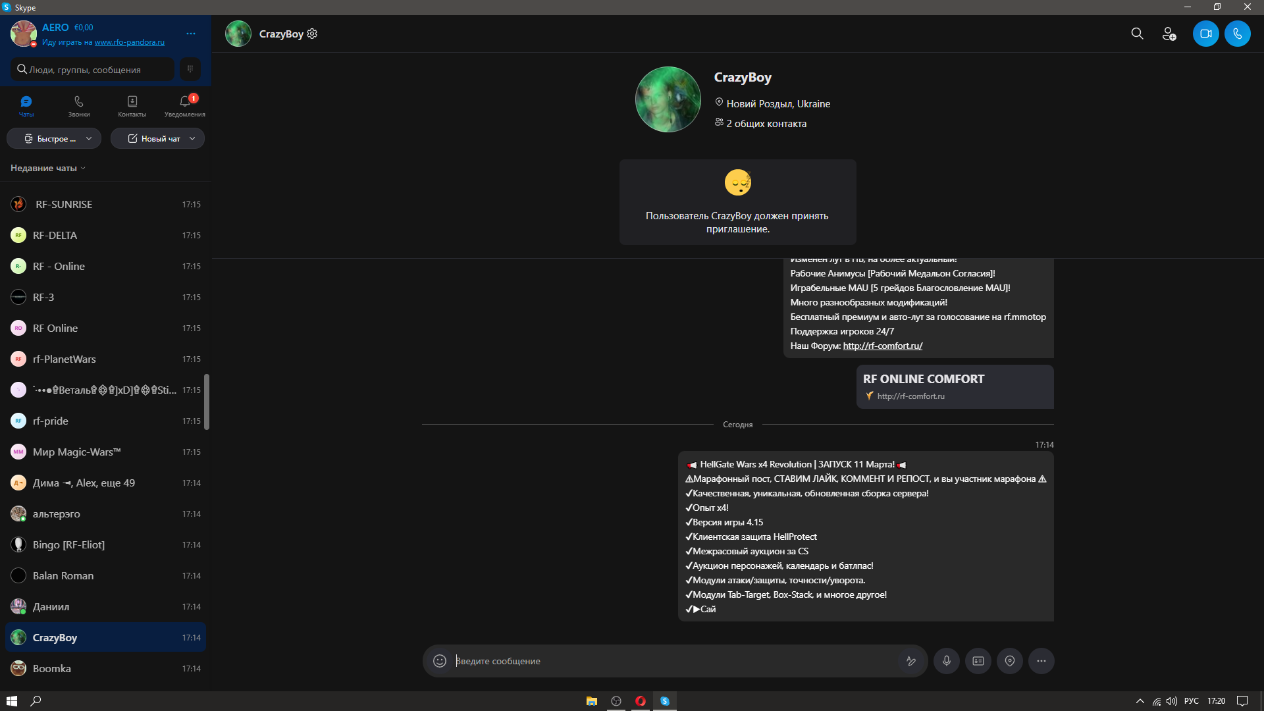Focus the Люди, группы, сообщения search field
1264x711 pixels.
click(92, 69)
